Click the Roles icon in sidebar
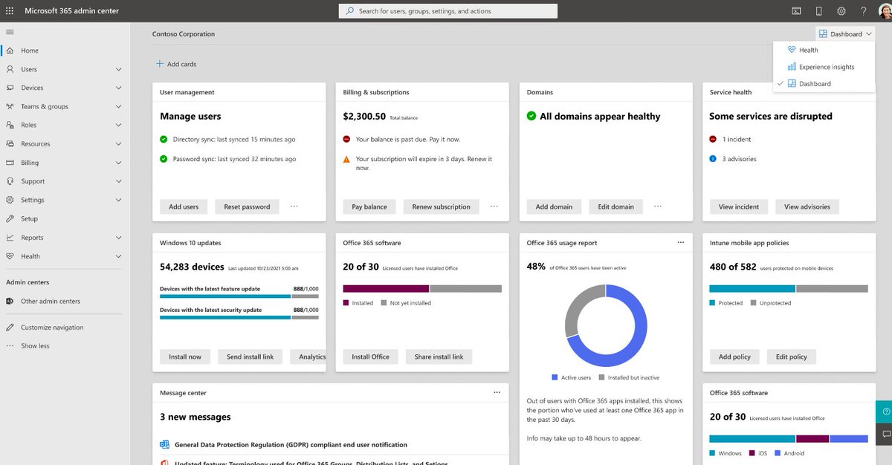 click(10, 125)
